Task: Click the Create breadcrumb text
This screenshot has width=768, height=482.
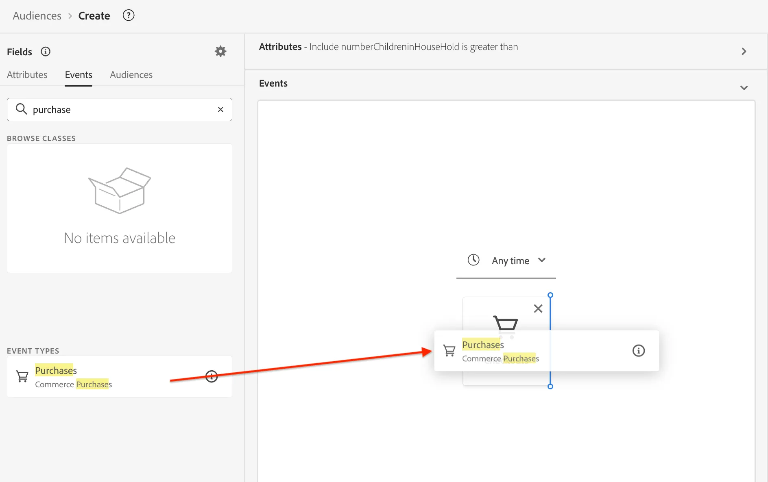Action: 94,16
